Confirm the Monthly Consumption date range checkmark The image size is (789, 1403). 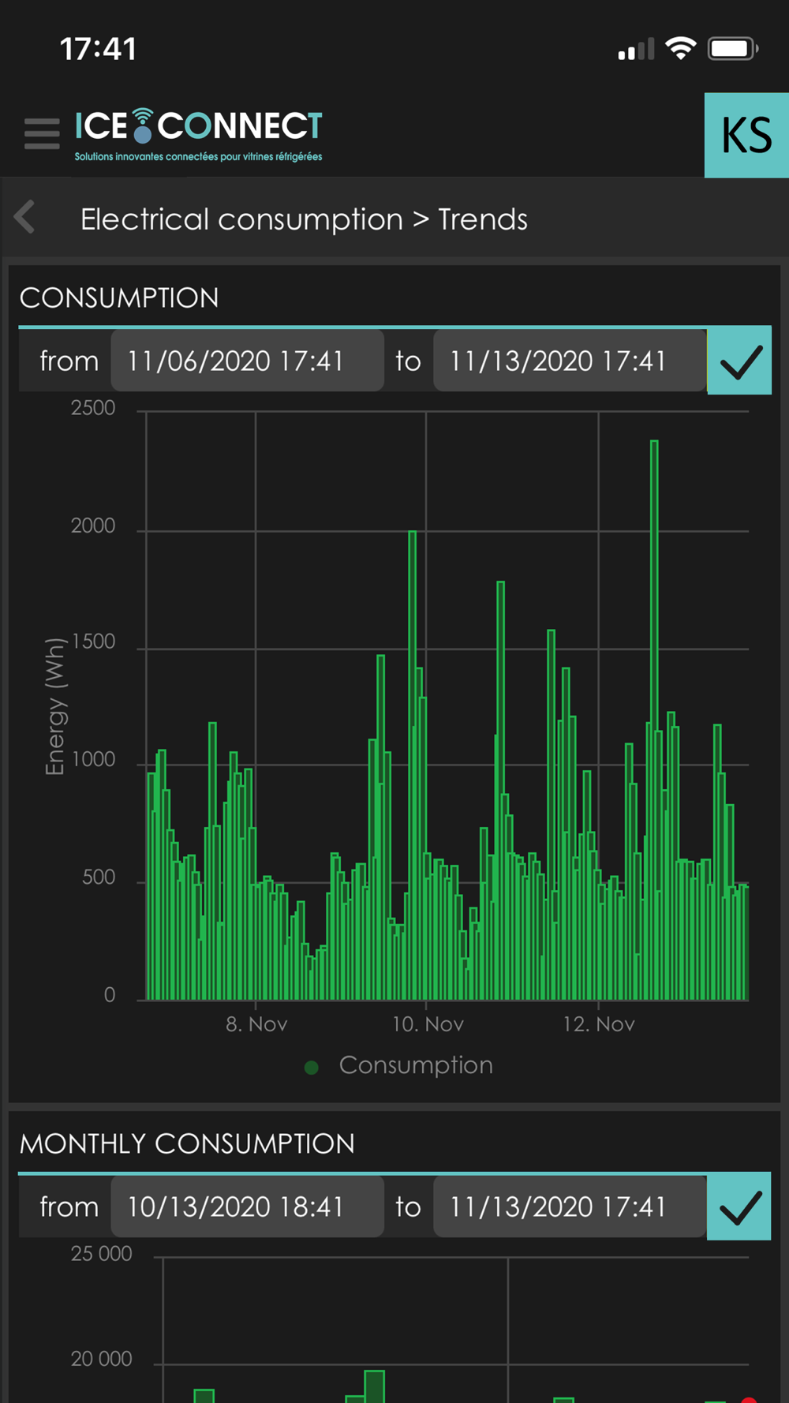point(739,1207)
